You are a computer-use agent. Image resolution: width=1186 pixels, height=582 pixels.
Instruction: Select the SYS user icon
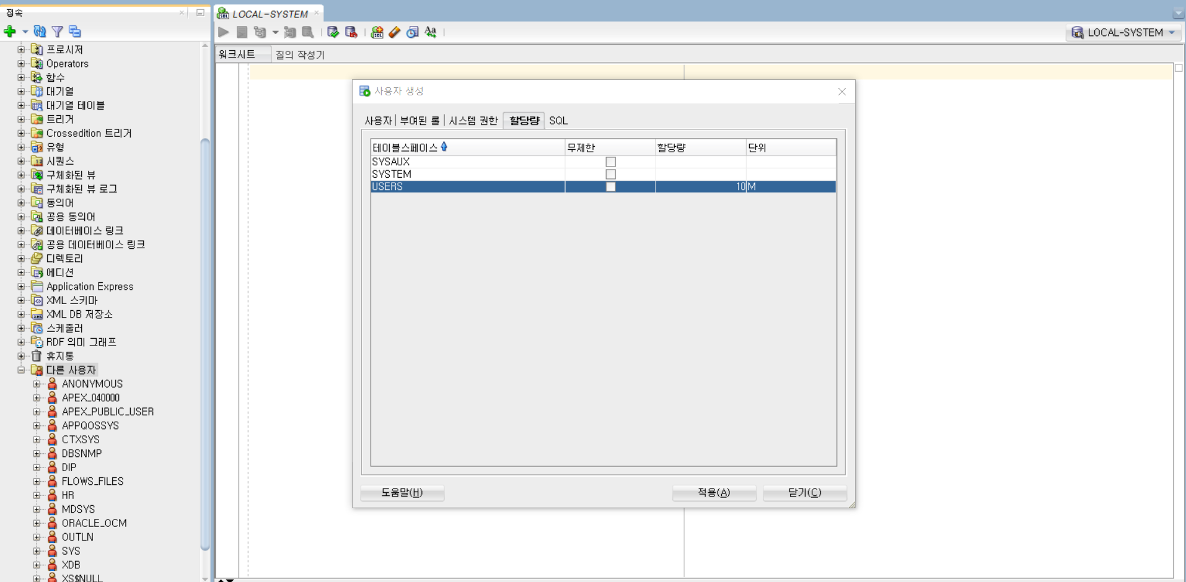tap(52, 551)
